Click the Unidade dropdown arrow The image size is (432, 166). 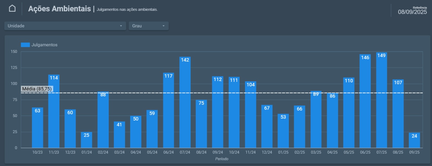pyautogui.click(x=121, y=26)
